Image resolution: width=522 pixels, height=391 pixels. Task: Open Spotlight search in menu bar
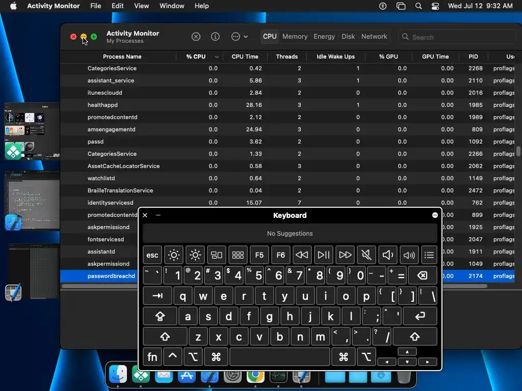click(419, 6)
